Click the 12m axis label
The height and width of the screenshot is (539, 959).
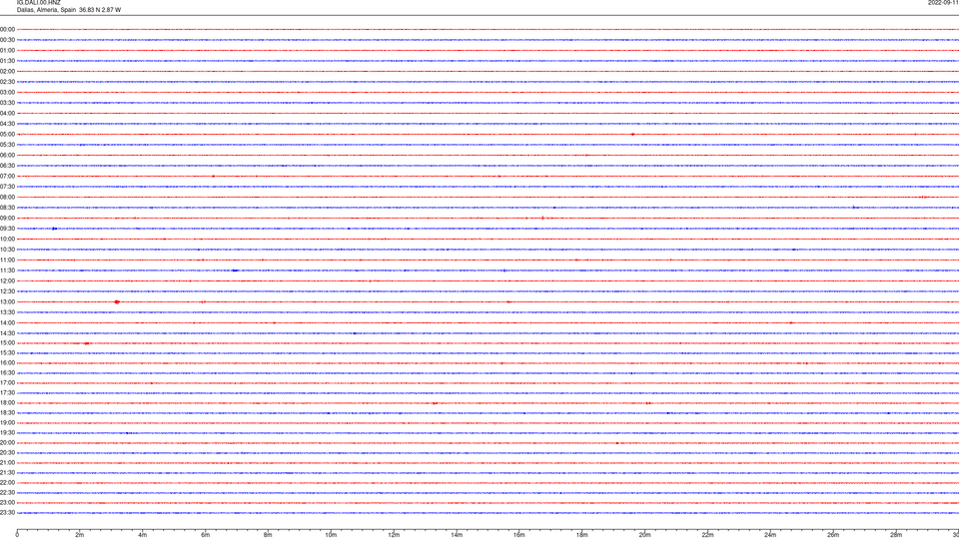click(394, 535)
